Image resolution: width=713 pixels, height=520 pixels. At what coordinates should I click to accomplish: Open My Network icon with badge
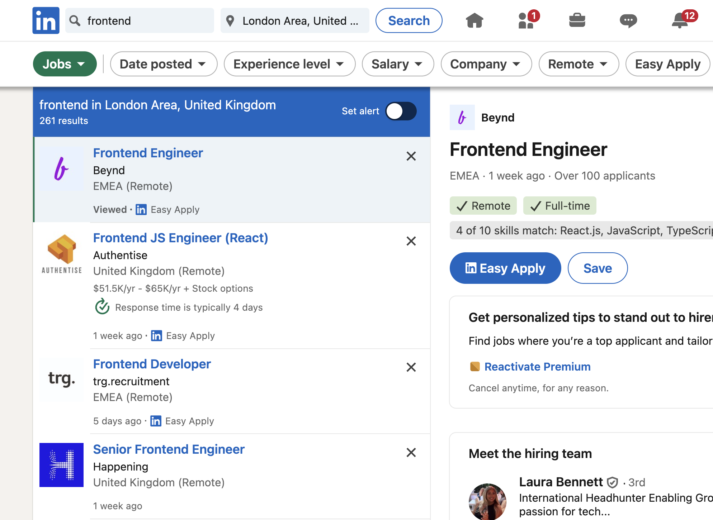[528, 20]
